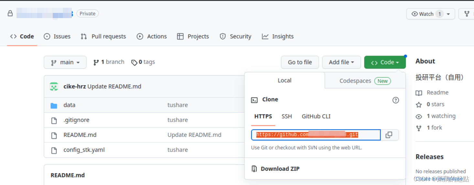
Task: Open the Add file dropdown
Action: [x=341, y=62]
